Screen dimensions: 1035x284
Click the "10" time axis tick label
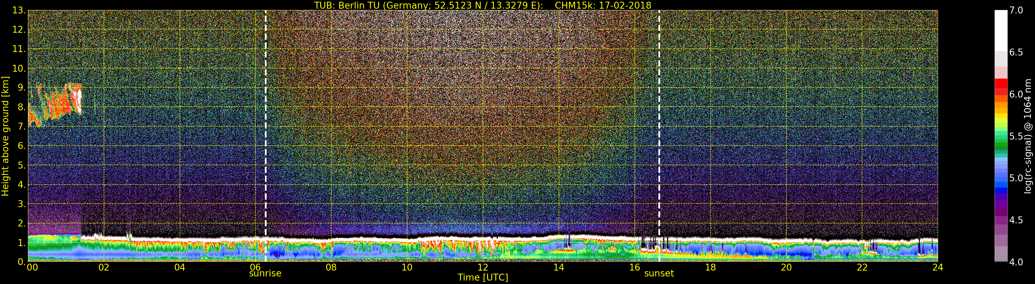pyautogui.click(x=407, y=267)
